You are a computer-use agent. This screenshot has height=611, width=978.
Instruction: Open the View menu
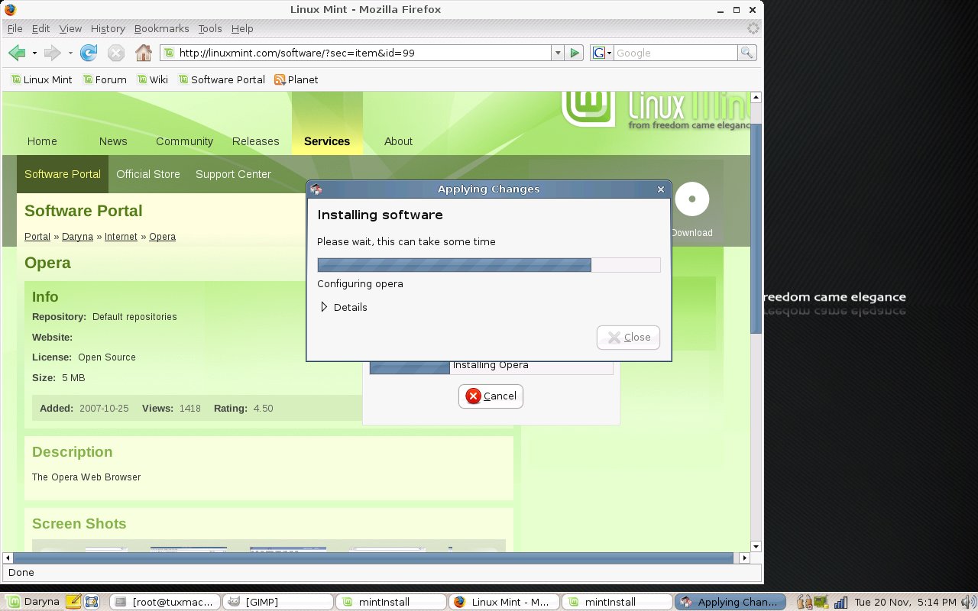tap(70, 28)
